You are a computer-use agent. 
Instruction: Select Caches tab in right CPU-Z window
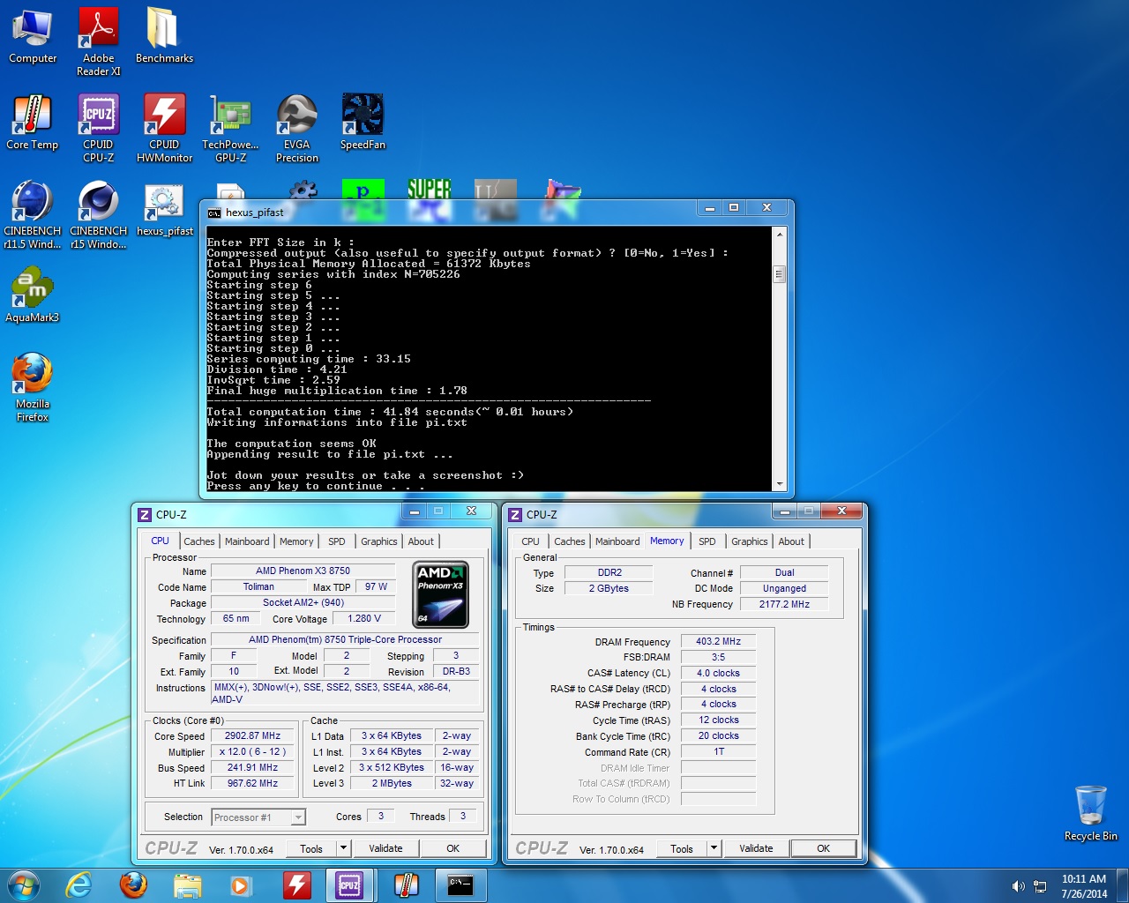click(x=569, y=541)
